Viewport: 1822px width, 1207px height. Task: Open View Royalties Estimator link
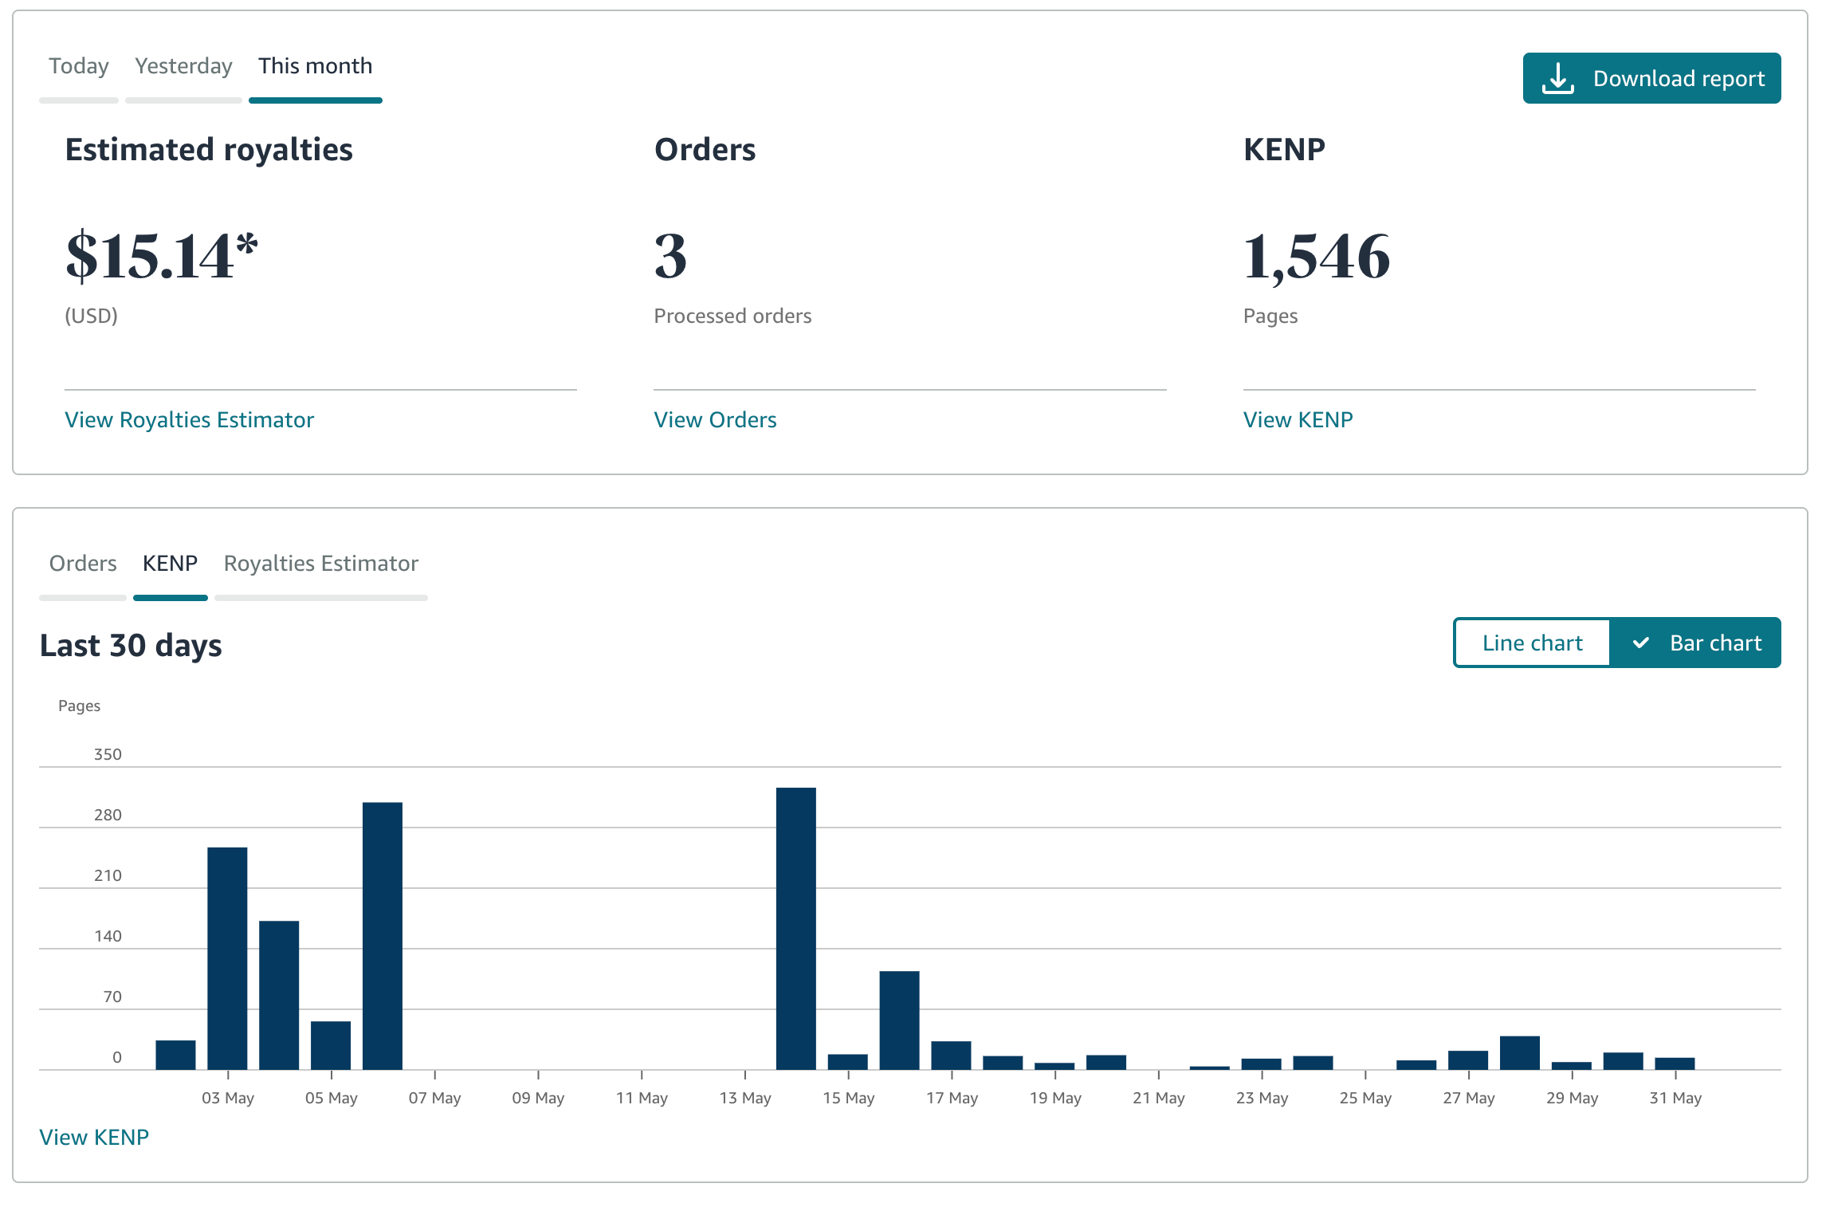(189, 420)
